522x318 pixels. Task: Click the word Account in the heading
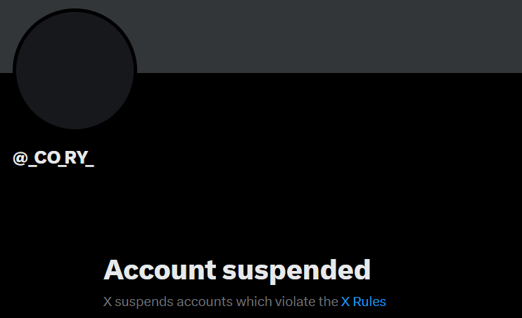pos(160,270)
